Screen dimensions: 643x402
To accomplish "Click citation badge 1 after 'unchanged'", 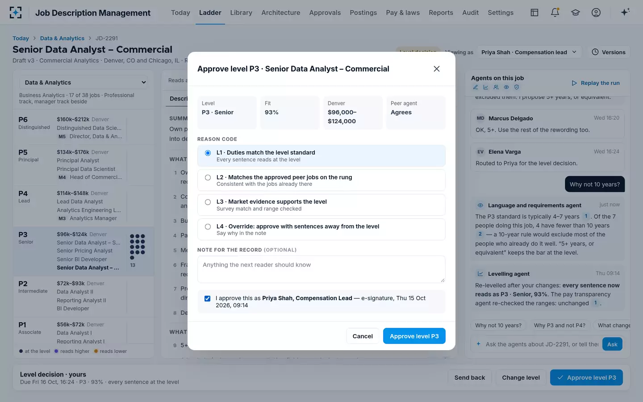I will coord(595,303).
